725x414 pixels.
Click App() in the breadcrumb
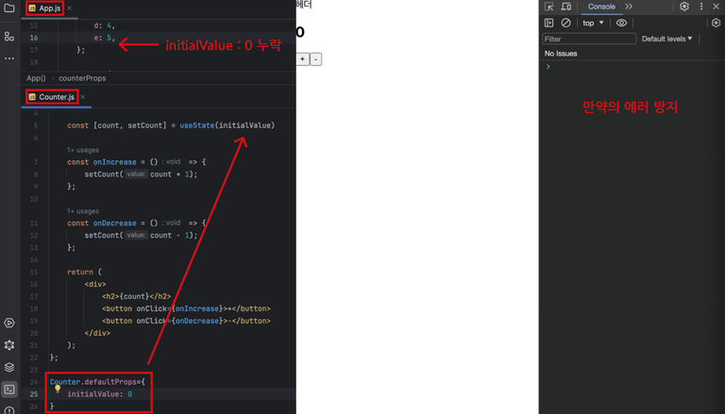[x=36, y=78]
